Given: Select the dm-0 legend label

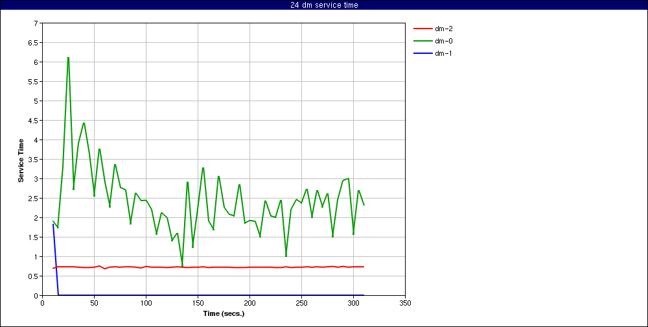Looking at the screenshot, I should [x=443, y=41].
